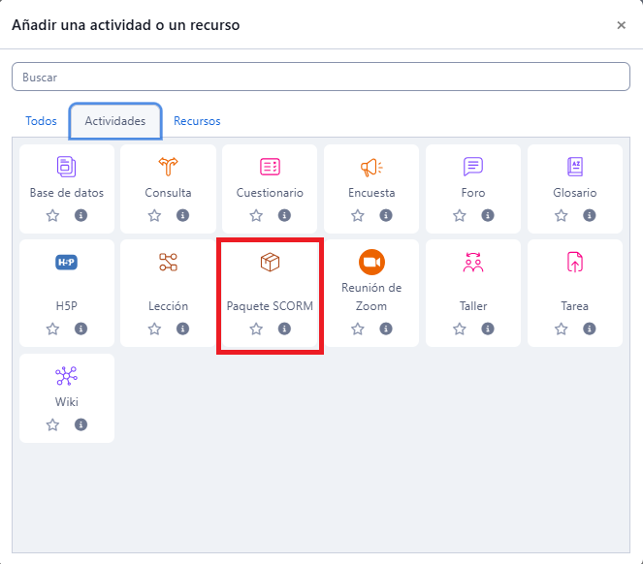643x564 pixels.
Task: Show info for Paquete SCORM
Action: coord(284,329)
